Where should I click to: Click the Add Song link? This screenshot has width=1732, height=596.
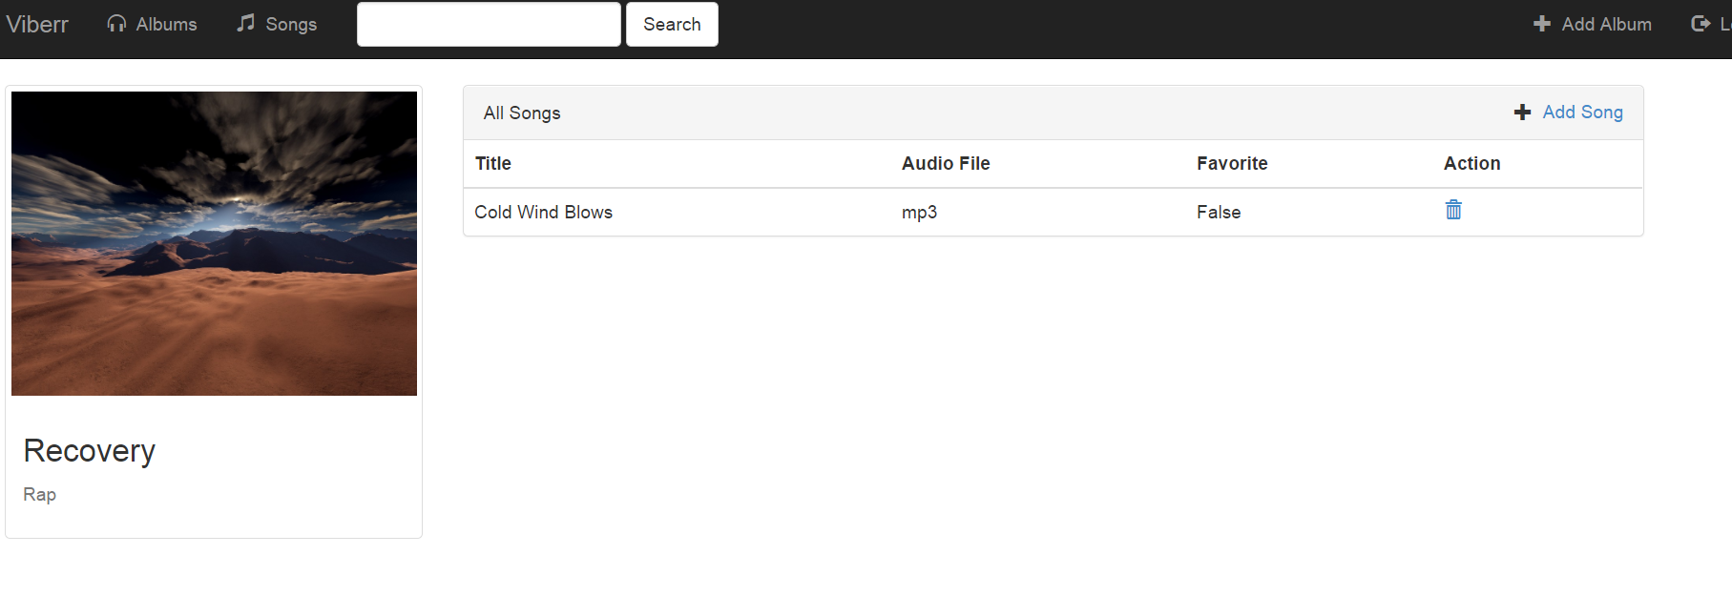pos(1582,113)
